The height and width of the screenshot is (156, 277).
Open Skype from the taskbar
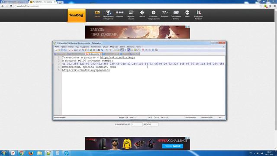66,153
